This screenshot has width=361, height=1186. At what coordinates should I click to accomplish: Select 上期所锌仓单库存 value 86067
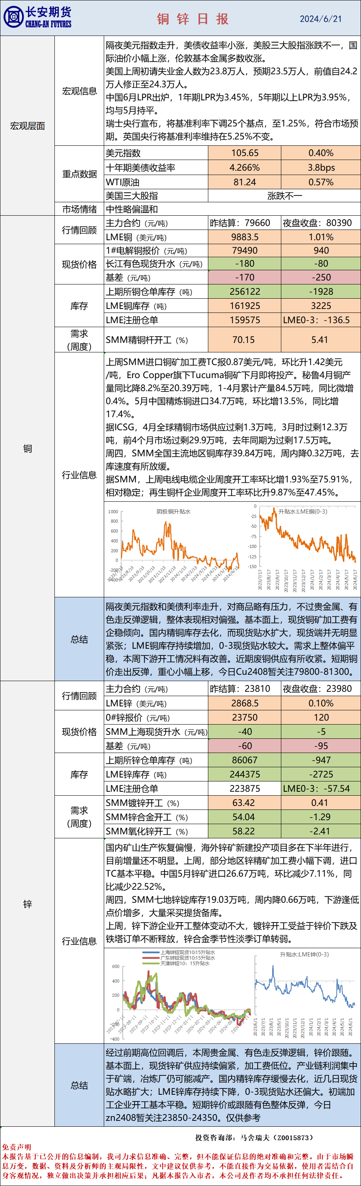[x=245, y=760]
